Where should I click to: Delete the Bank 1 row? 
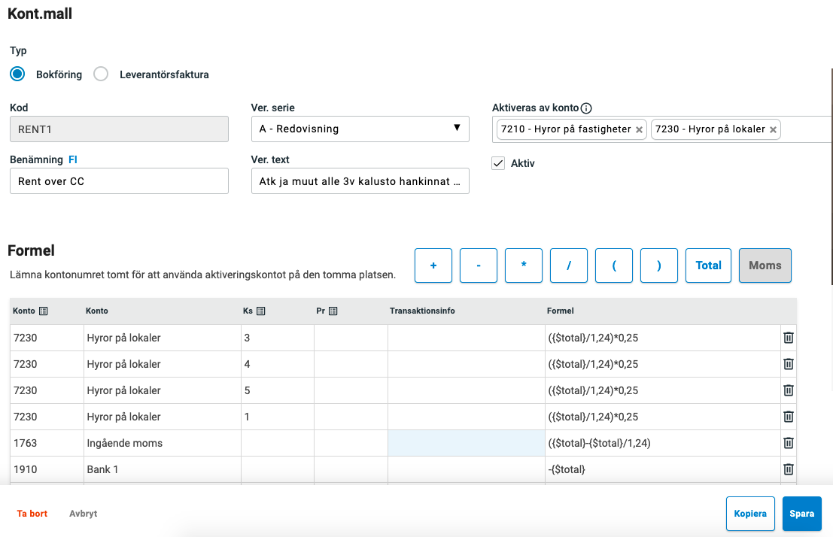(789, 469)
